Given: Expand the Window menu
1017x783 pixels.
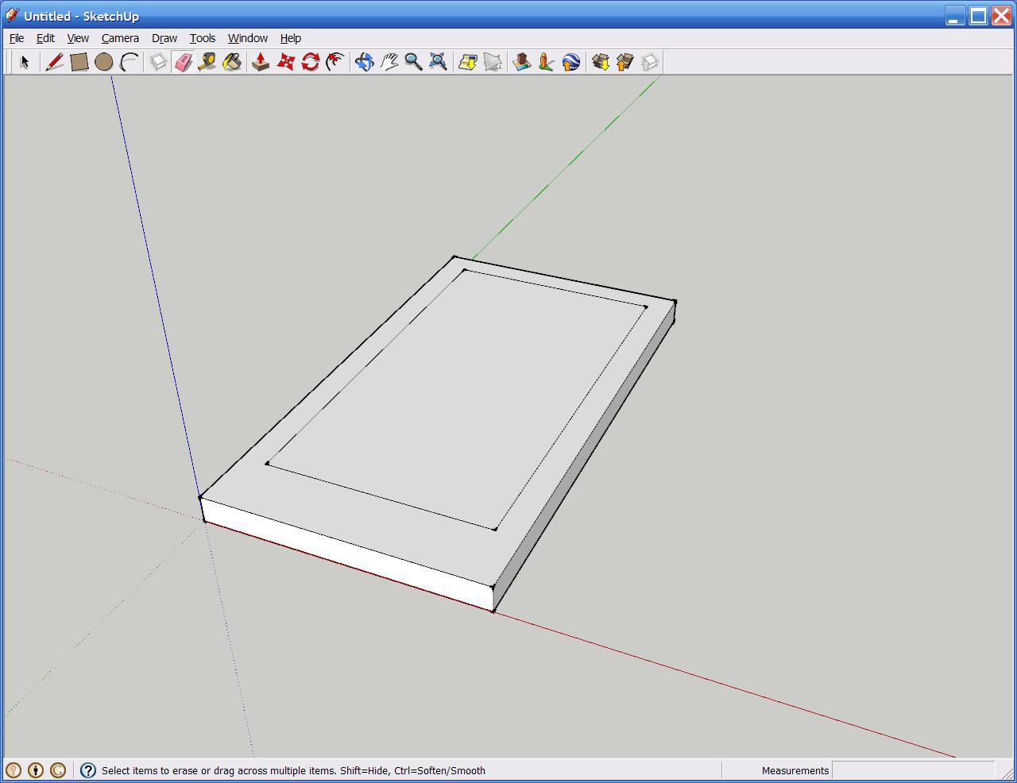Looking at the screenshot, I should [247, 38].
